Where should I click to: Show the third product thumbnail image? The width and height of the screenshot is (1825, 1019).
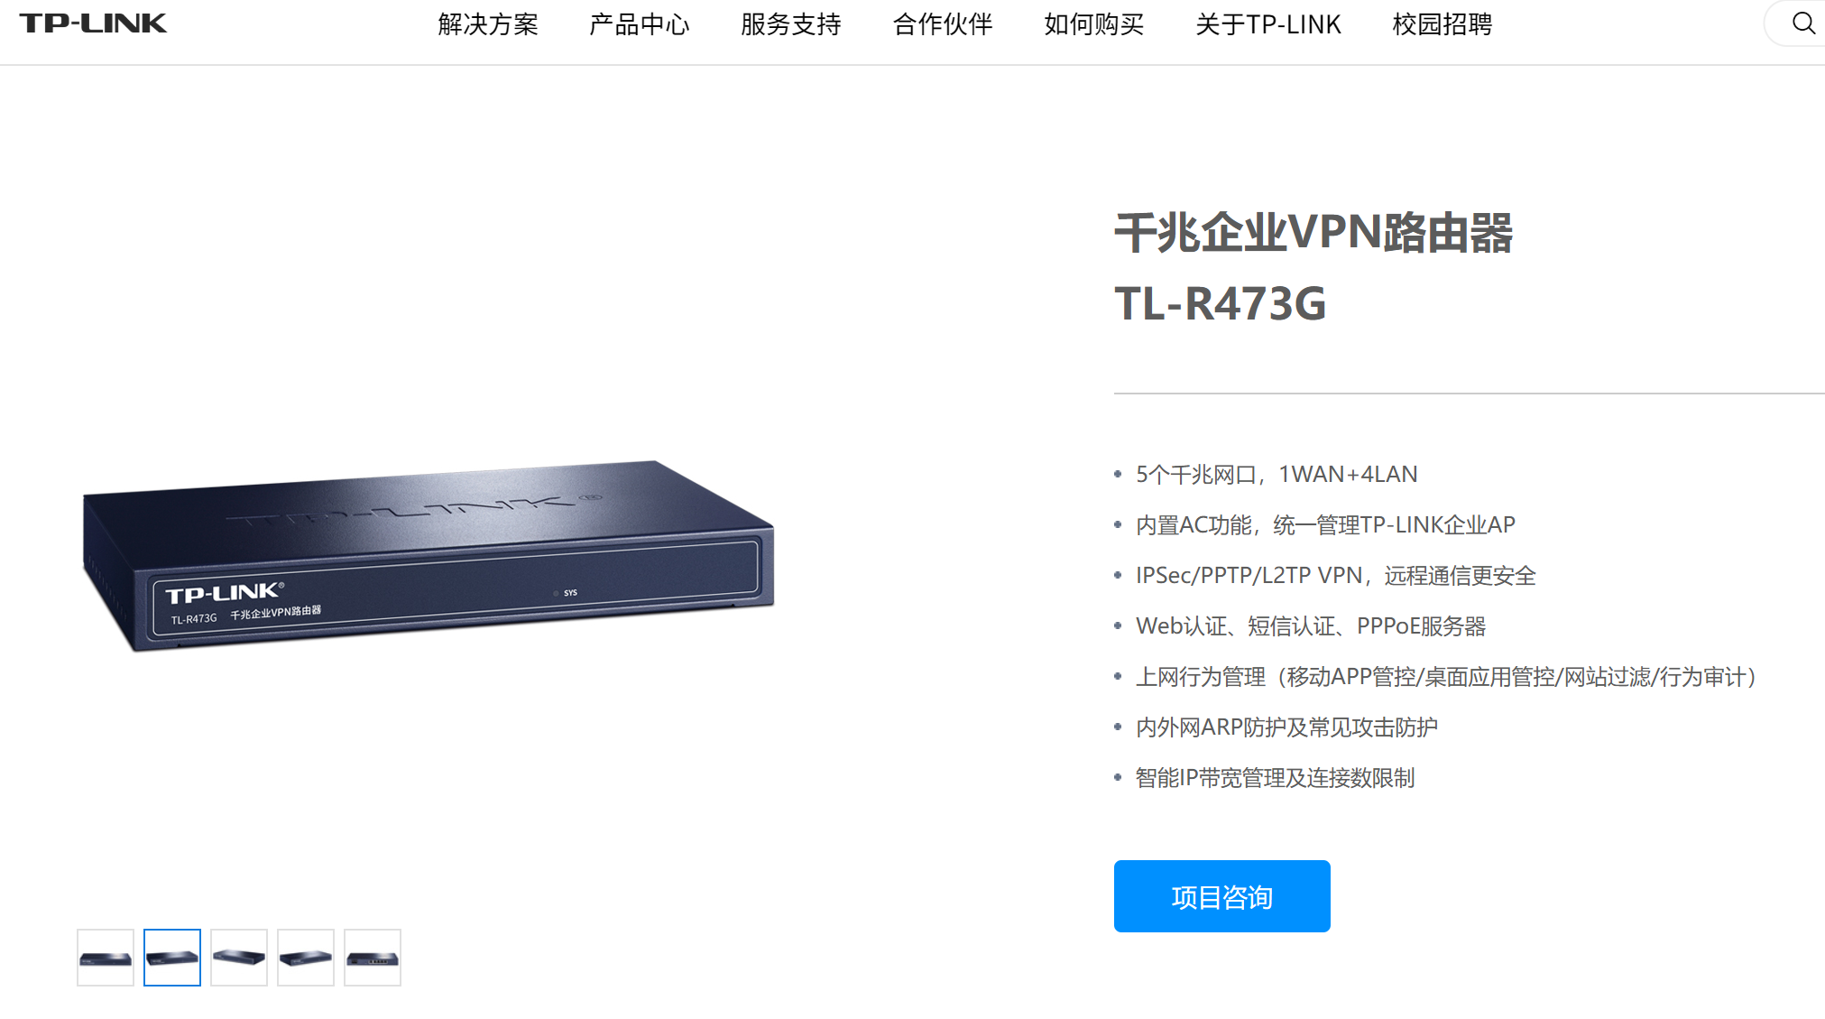[239, 958]
